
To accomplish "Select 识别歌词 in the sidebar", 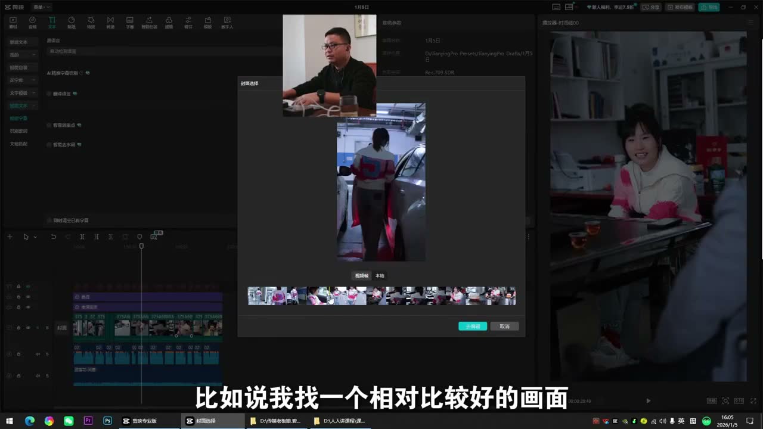I will tap(18, 131).
